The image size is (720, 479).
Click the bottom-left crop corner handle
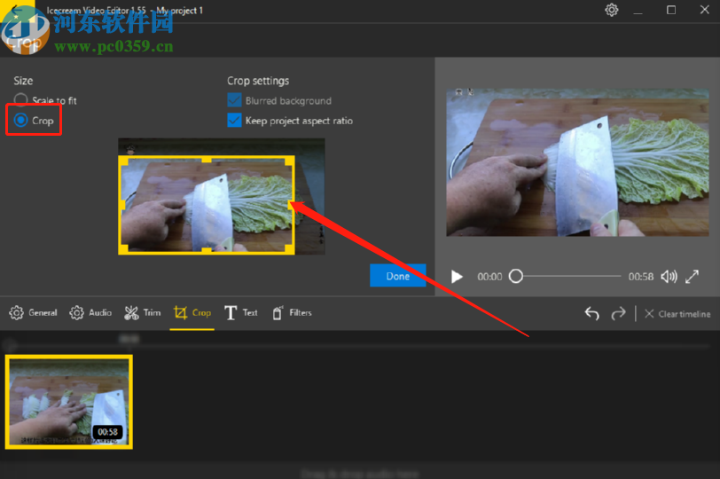click(123, 249)
